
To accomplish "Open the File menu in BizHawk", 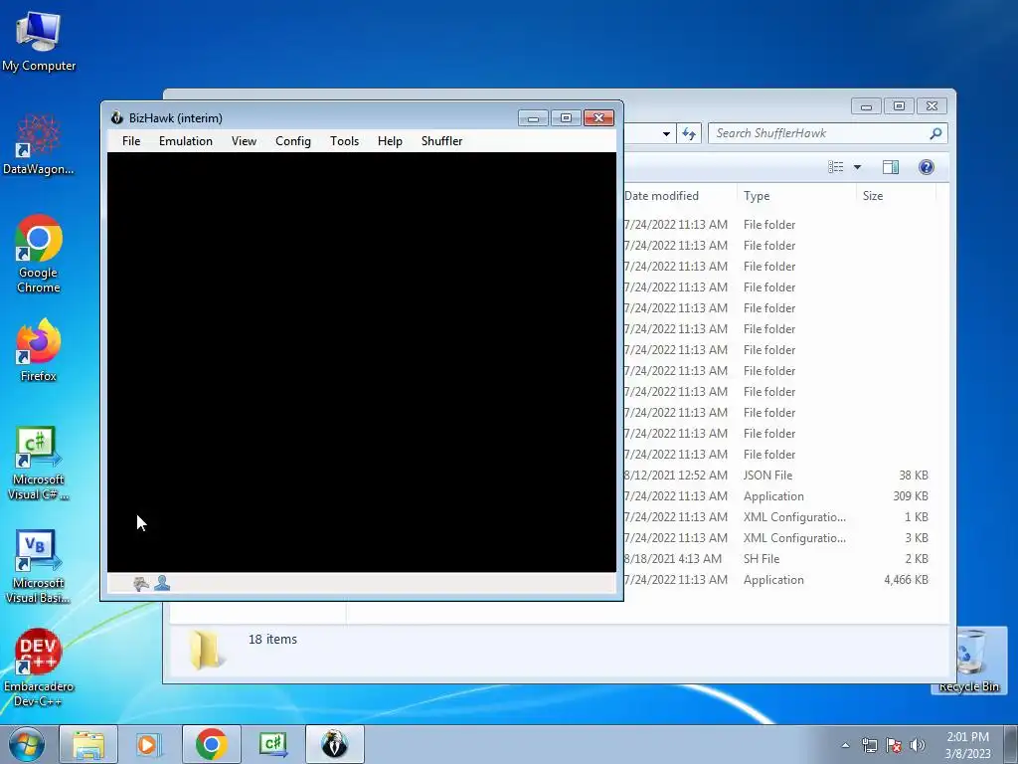I will click(131, 141).
